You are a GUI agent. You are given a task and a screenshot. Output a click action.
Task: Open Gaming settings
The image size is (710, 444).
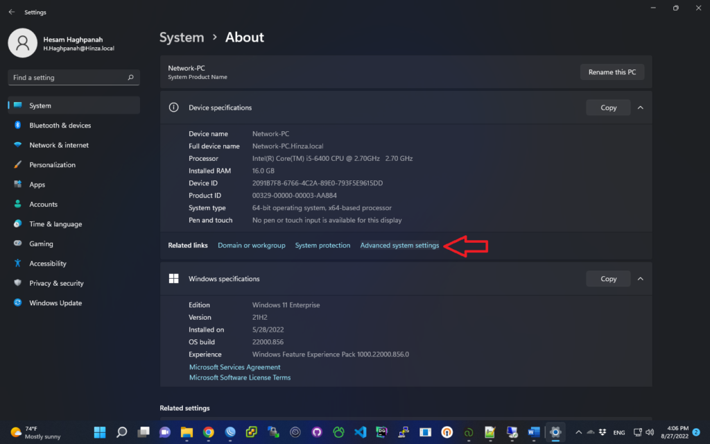pyautogui.click(x=41, y=244)
